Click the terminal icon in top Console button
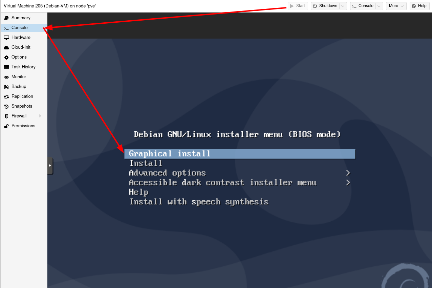 [x=354, y=6]
